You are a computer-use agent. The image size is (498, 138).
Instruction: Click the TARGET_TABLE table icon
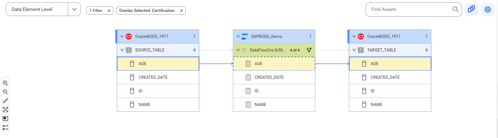pos(361,50)
